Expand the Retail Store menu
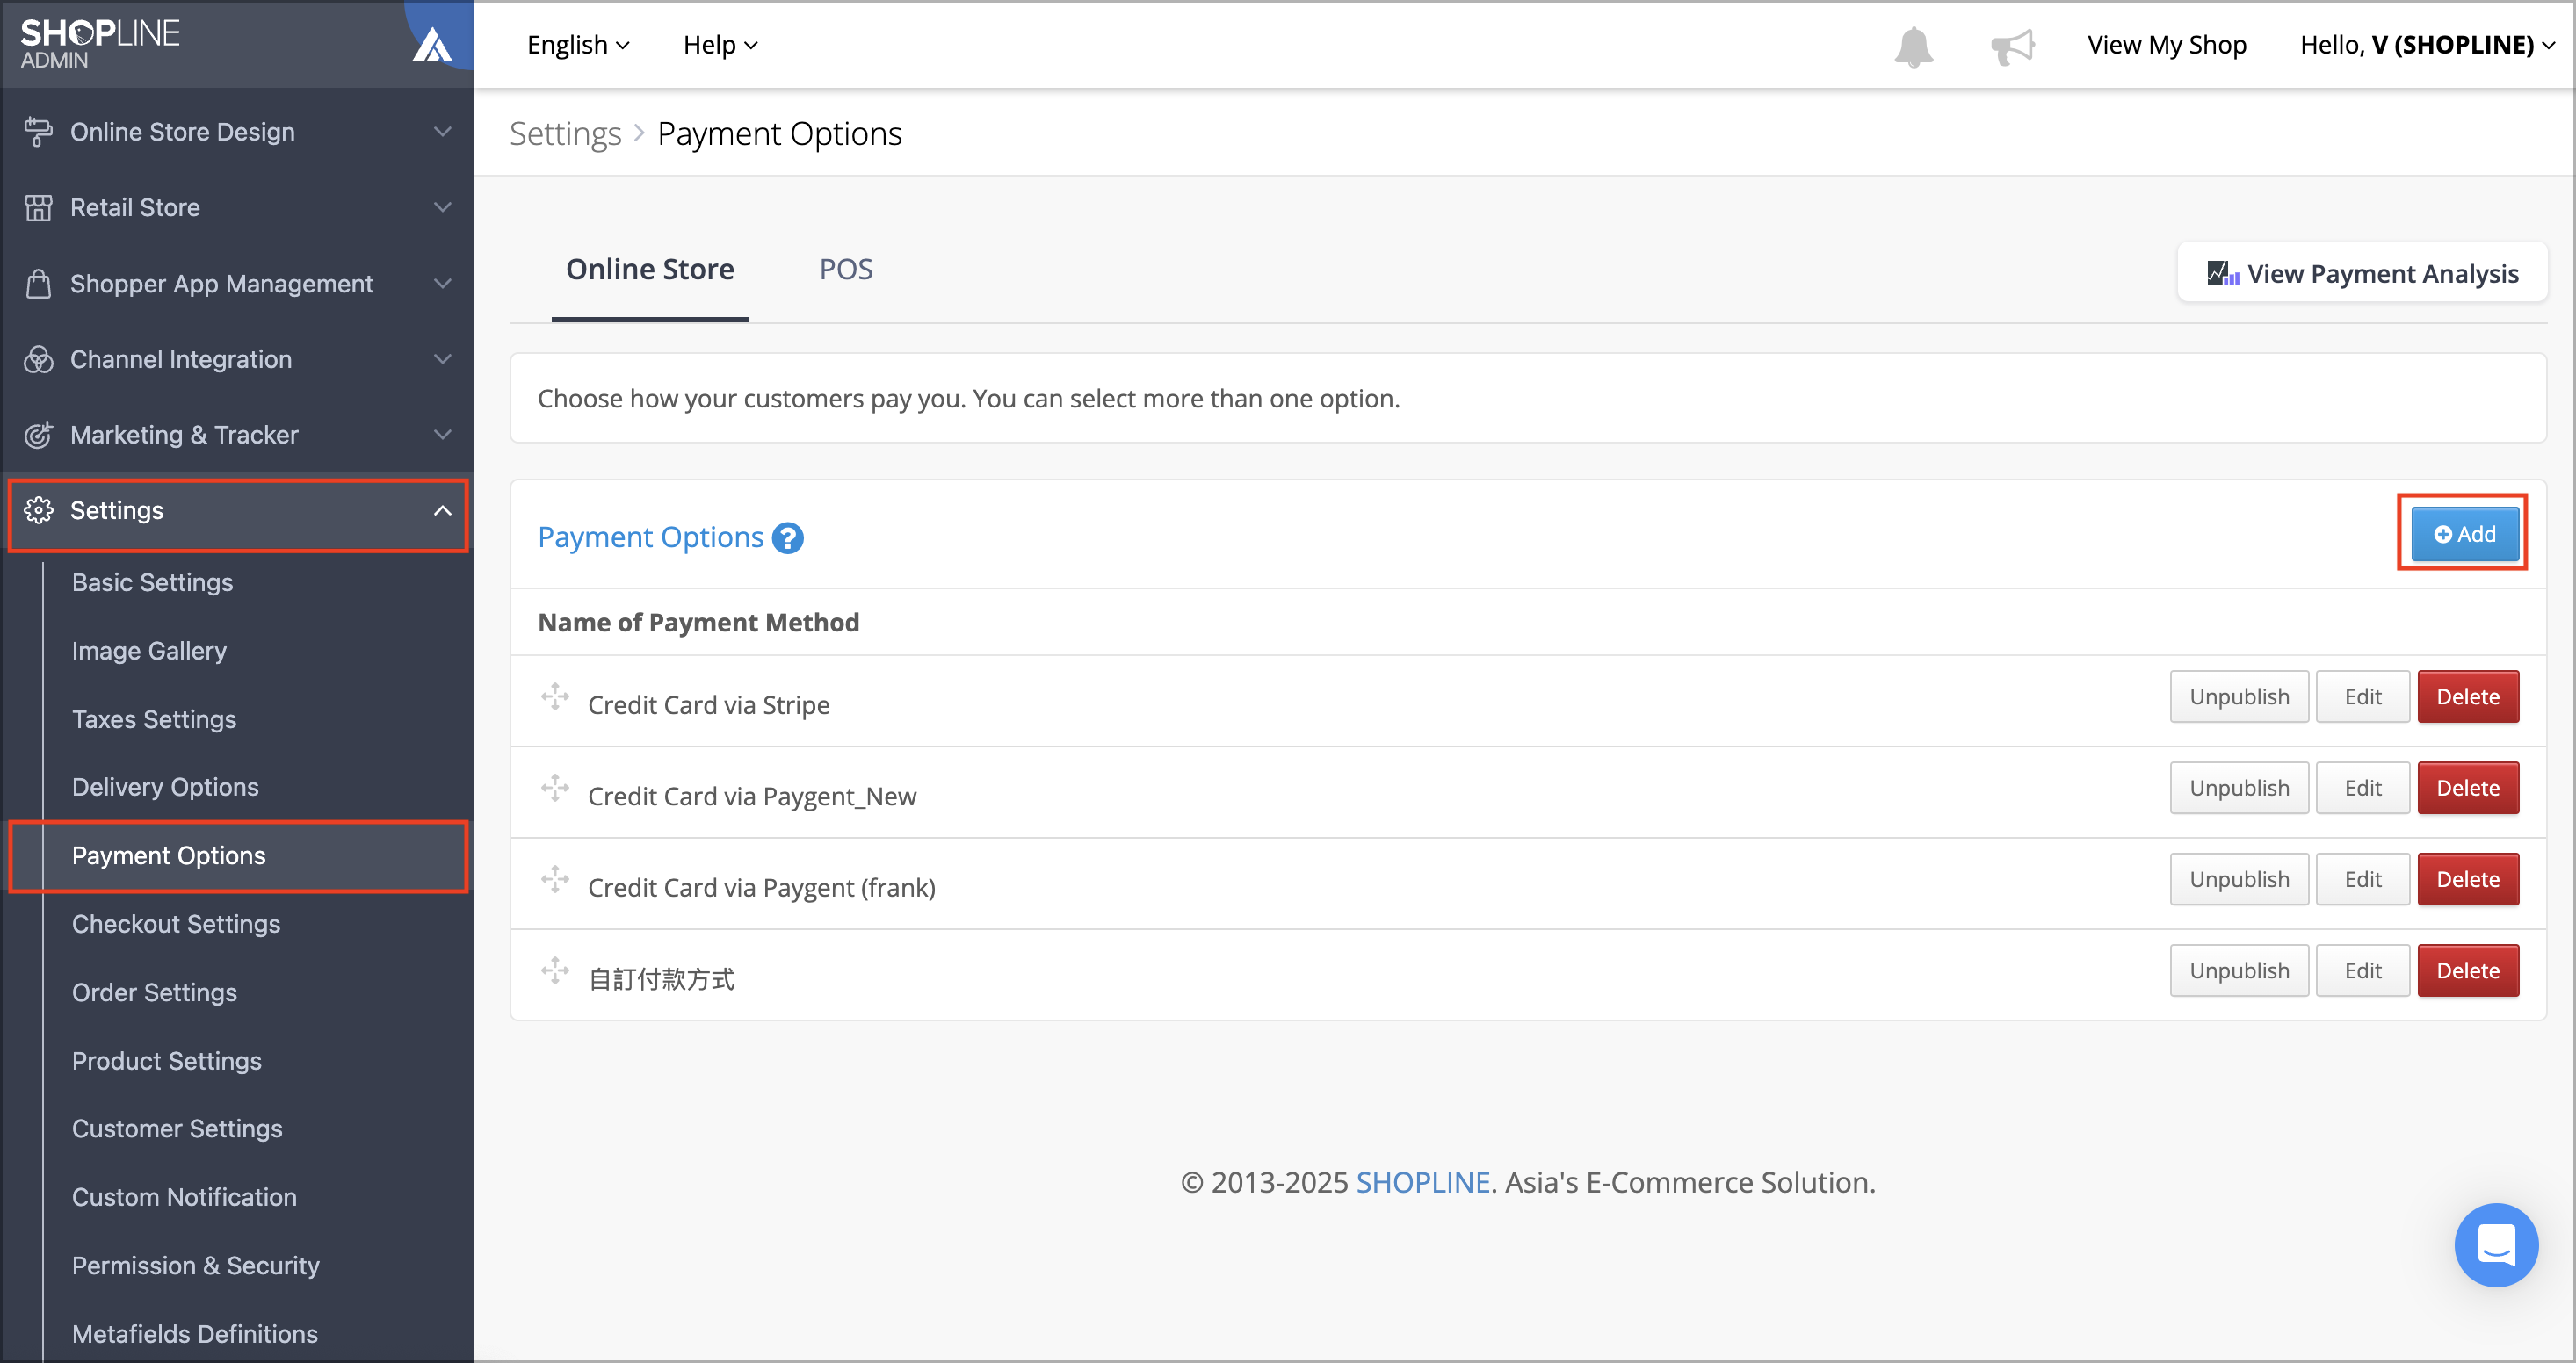 pyautogui.click(x=442, y=208)
